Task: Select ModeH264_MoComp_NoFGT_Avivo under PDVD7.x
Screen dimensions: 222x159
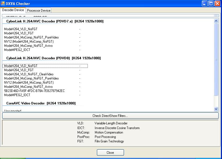Action: tap(45, 46)
